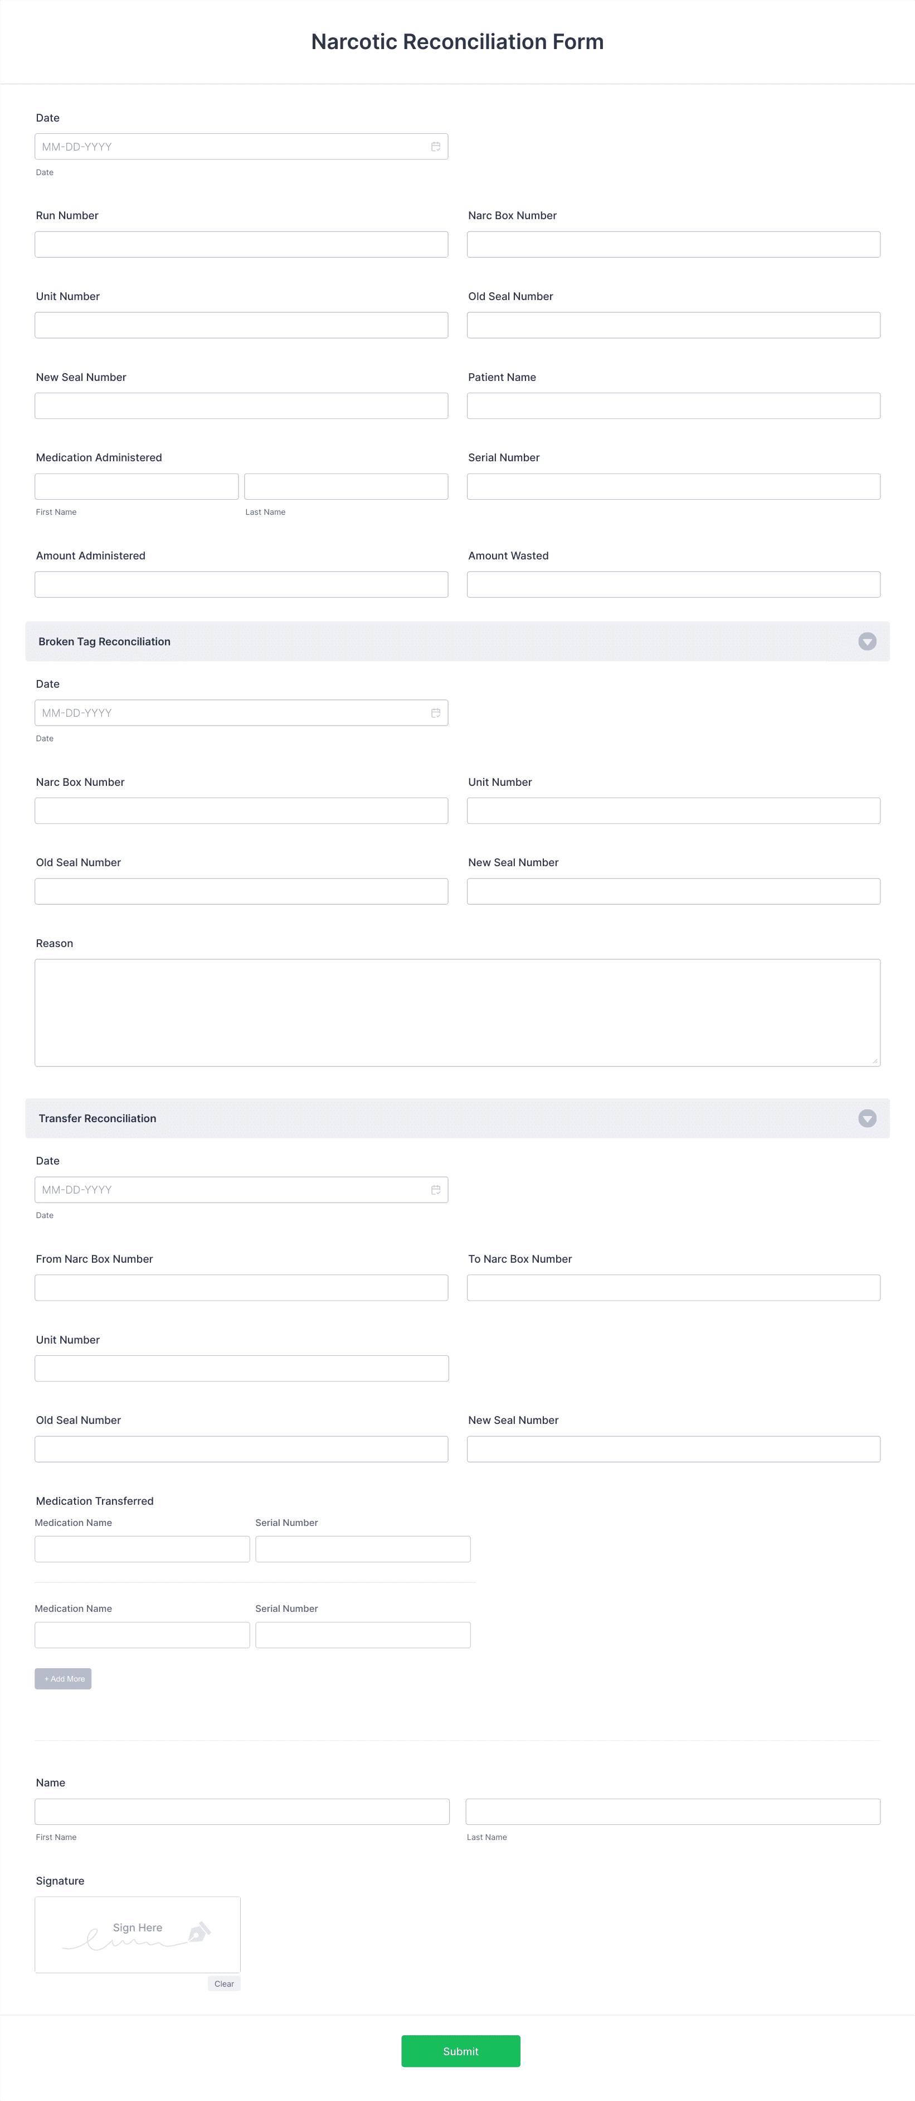Focus first Medication Name field under Medication Transferred
The height and width of the screenshot is (2101, 915).
tap(142, 1549)
